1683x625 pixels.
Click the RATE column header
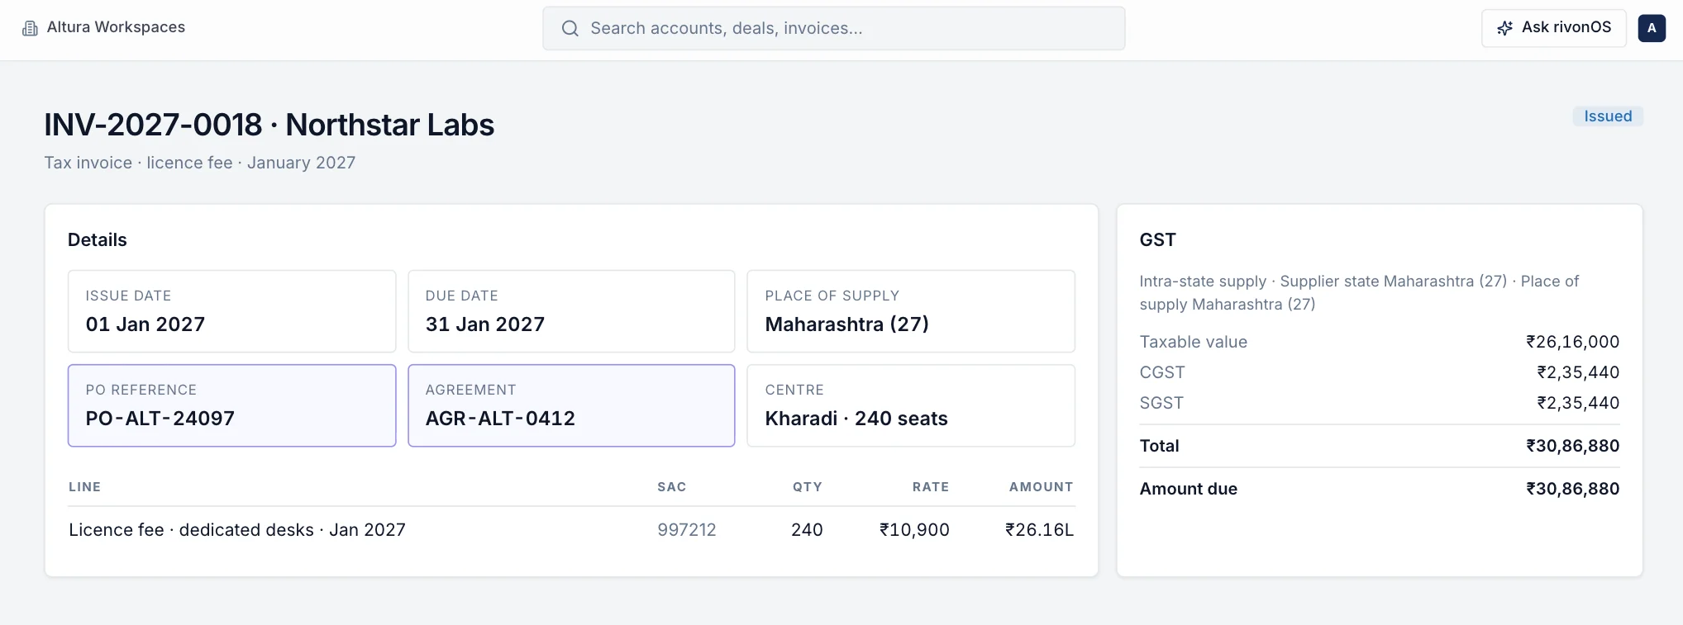coord(931,487)
